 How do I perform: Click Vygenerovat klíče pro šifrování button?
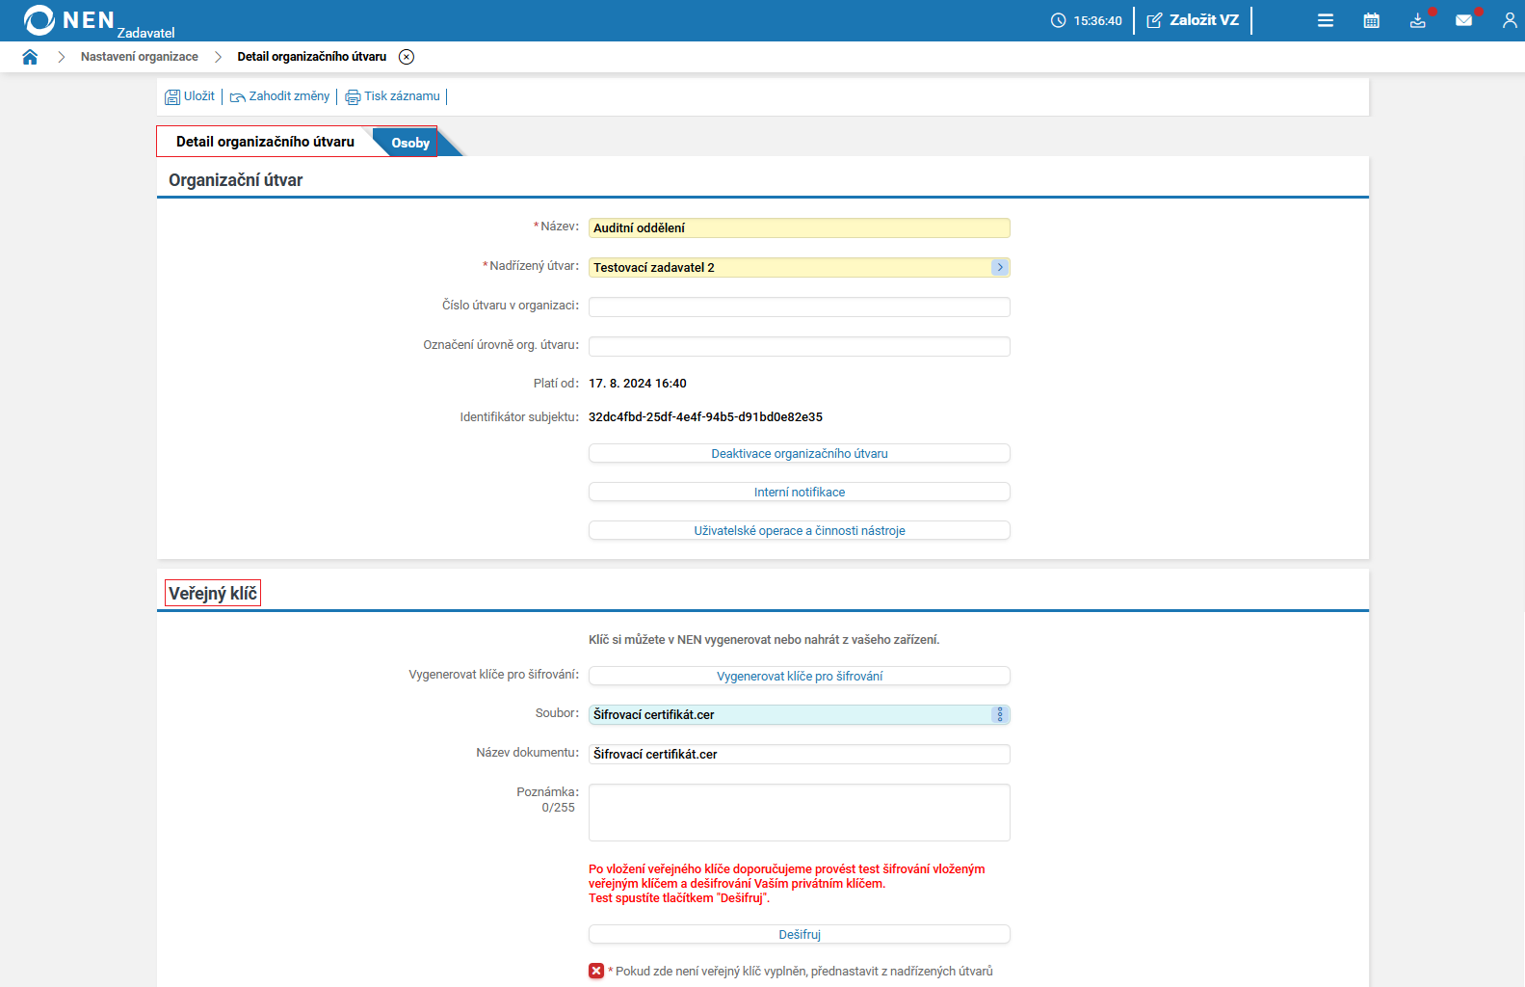tap(800, 677)
